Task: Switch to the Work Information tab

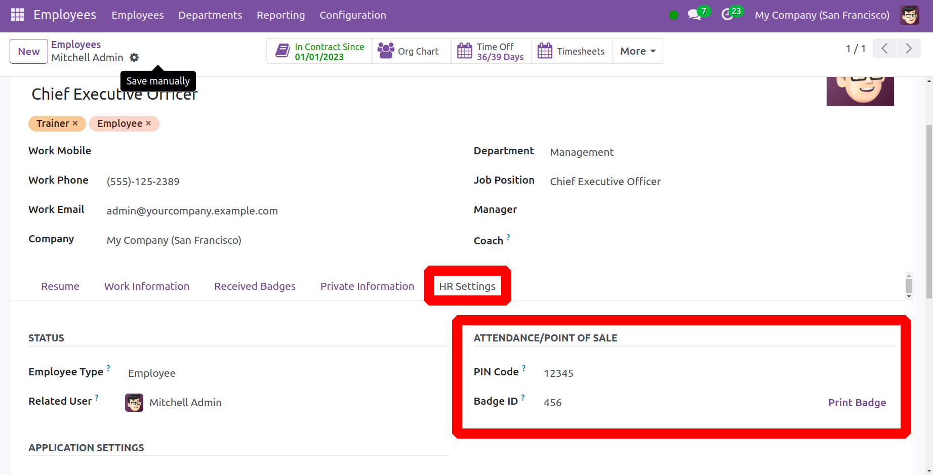Action: [x=147, y=286]
